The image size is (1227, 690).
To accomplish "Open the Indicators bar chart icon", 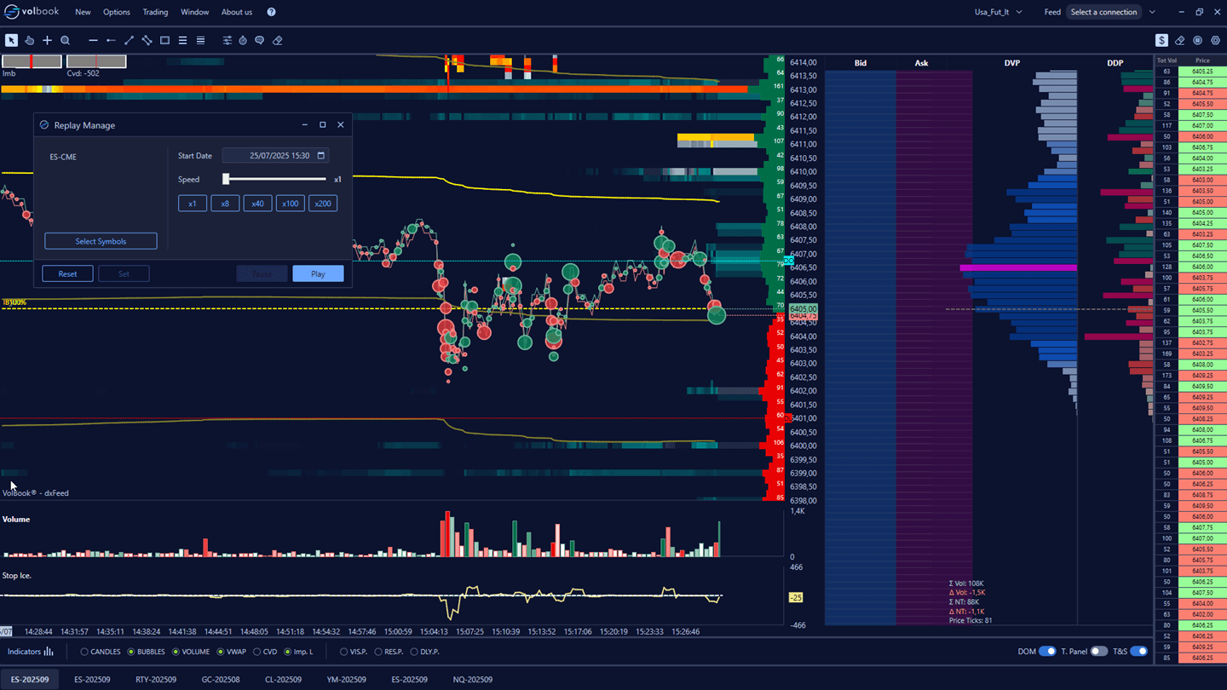I will (49, 652).
